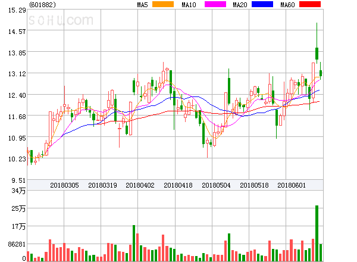Click the blue MA20 legend swatch
The width and height of the screenshot is (357, 262).
click(262, 4)
